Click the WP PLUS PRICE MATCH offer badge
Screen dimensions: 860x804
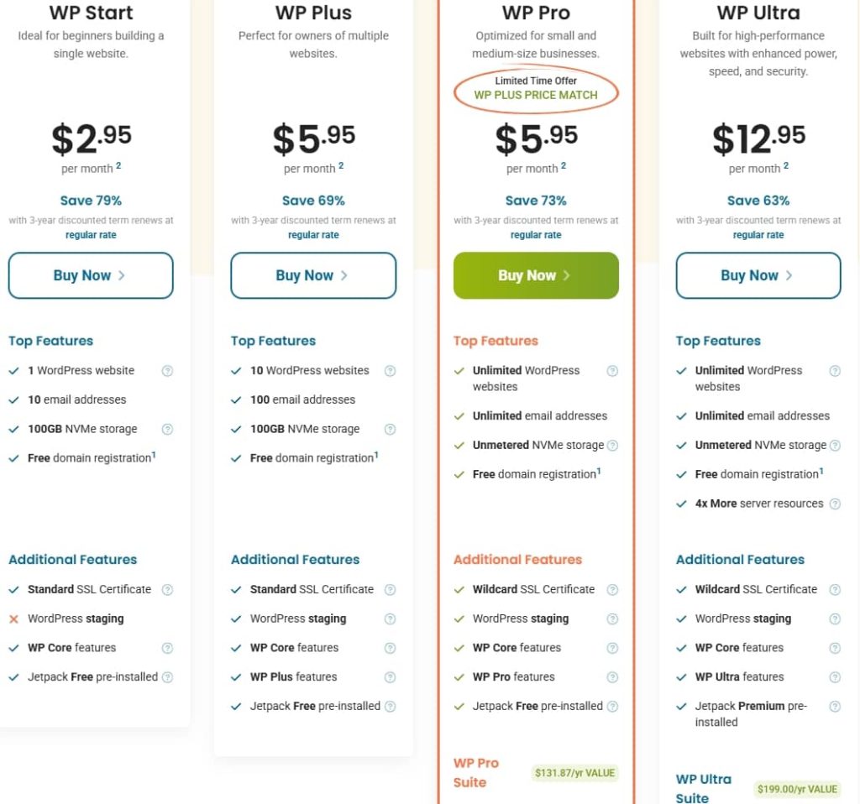point(536,94)
